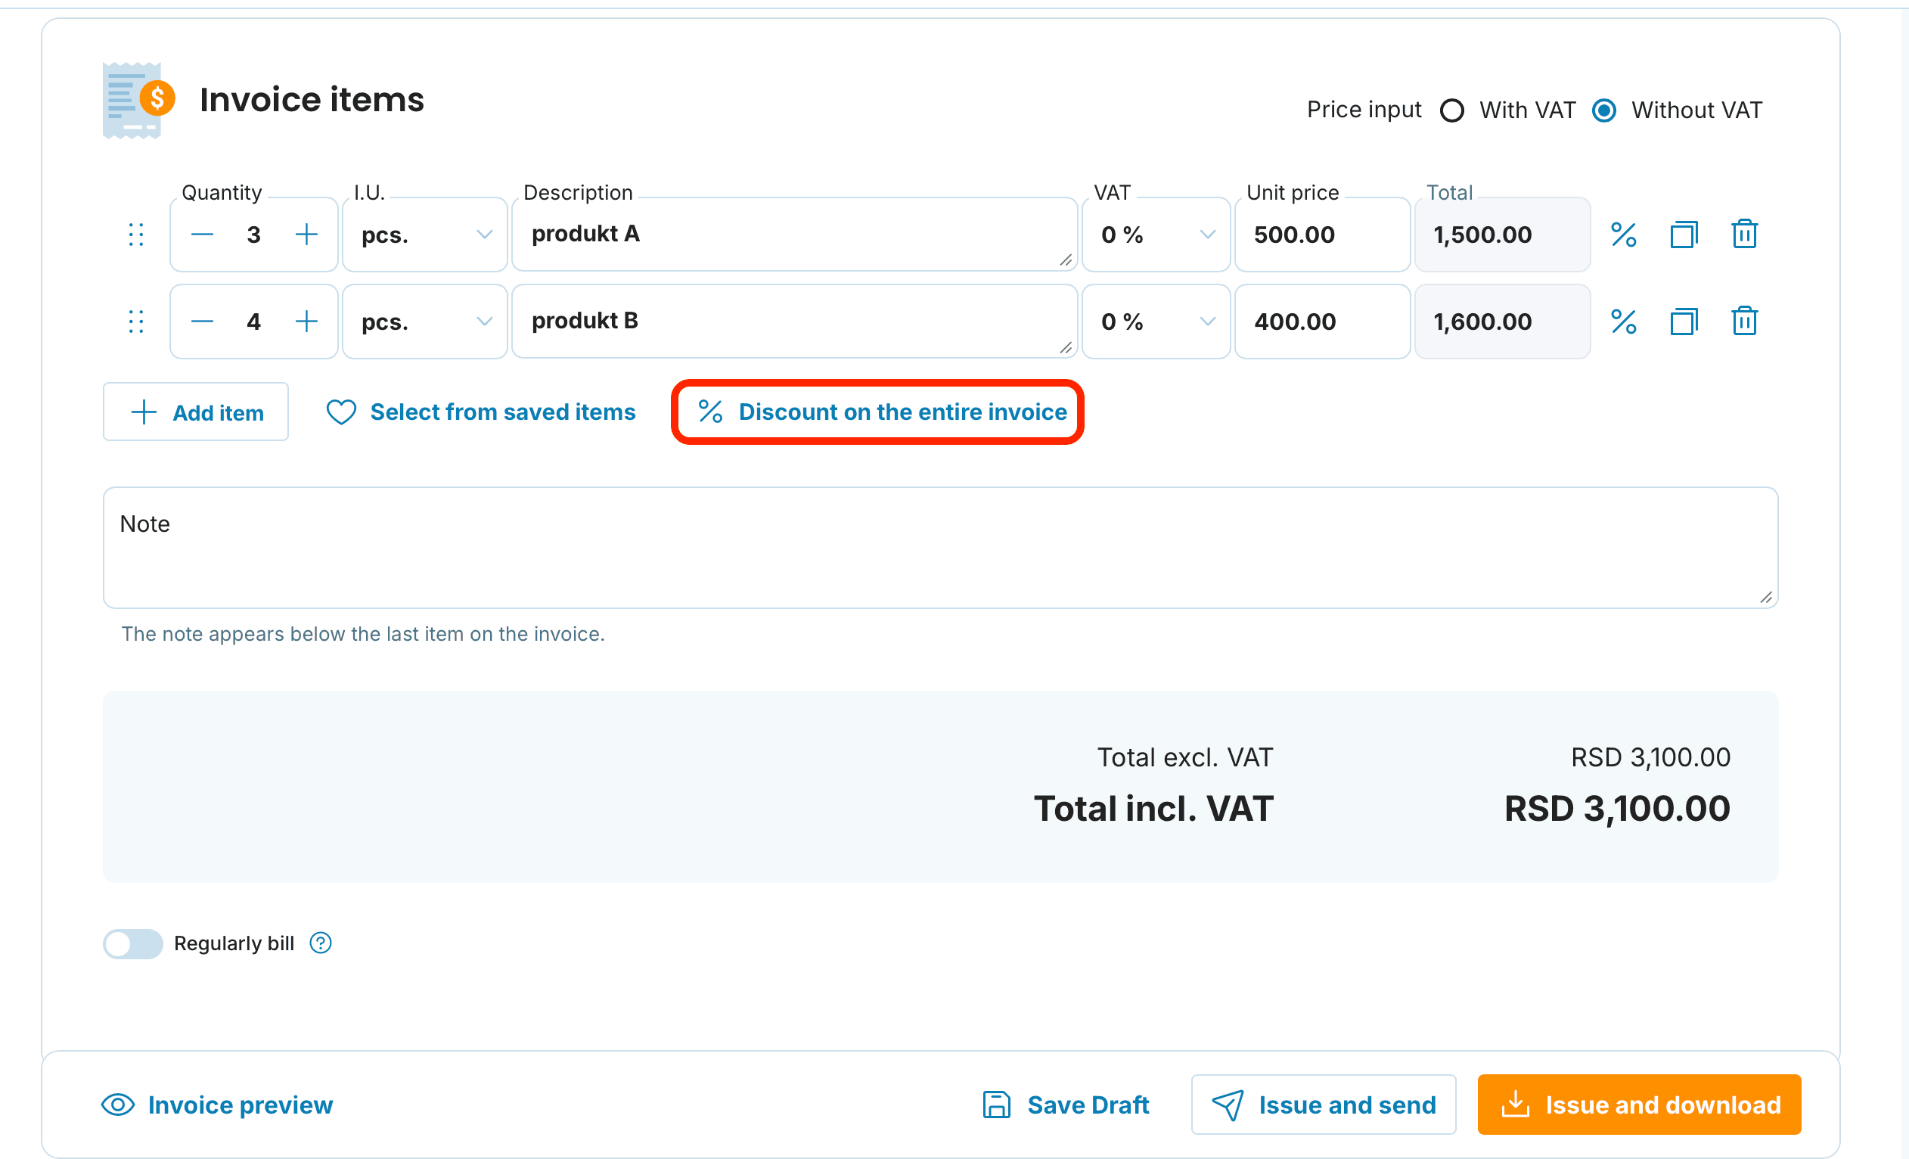Click resize grip of produkt B description
1909x1159 pixels.
[1066, 348]
